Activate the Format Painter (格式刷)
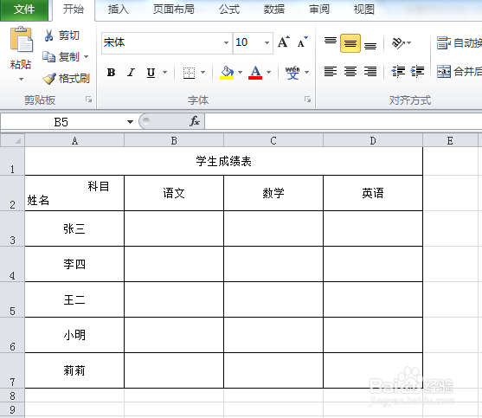The height and width of the screenshot is (418, 482). pos(67,79)
